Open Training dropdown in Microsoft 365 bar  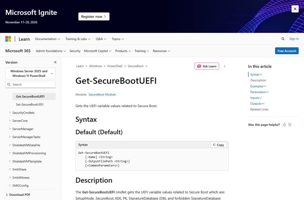[x=142, y=51]
